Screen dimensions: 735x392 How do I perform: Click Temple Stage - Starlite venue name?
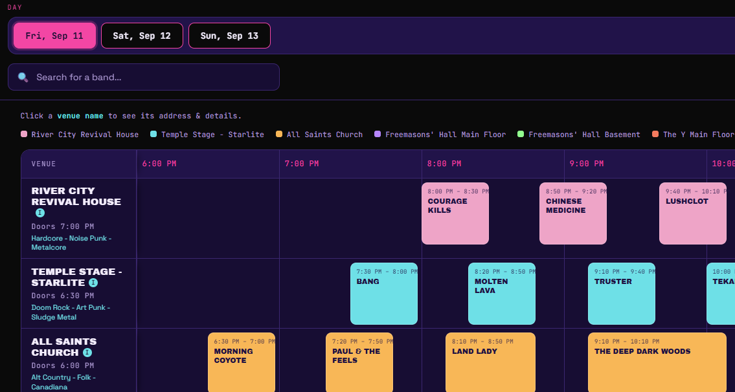pos(76,278)
